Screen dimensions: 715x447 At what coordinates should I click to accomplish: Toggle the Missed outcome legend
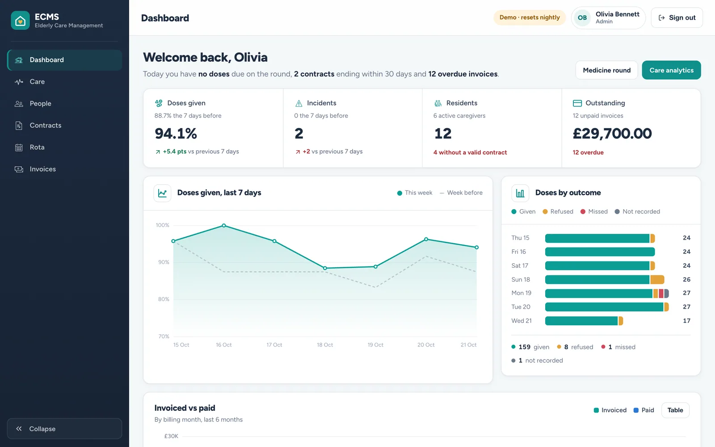594,212
